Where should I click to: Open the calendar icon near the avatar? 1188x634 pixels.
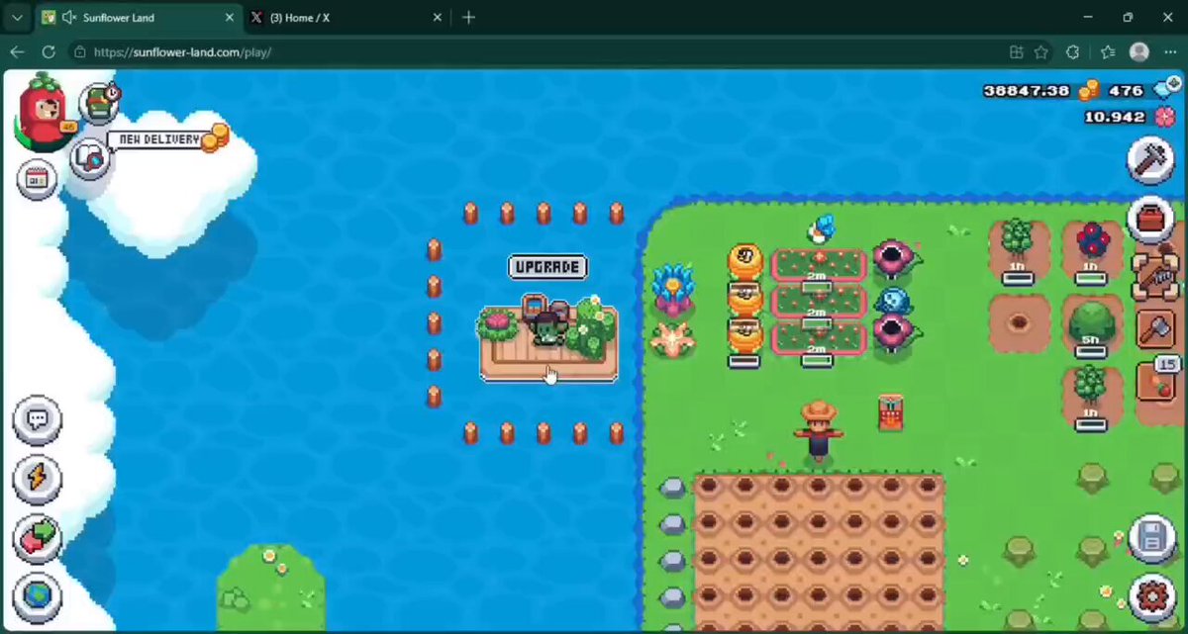point(38,179)
